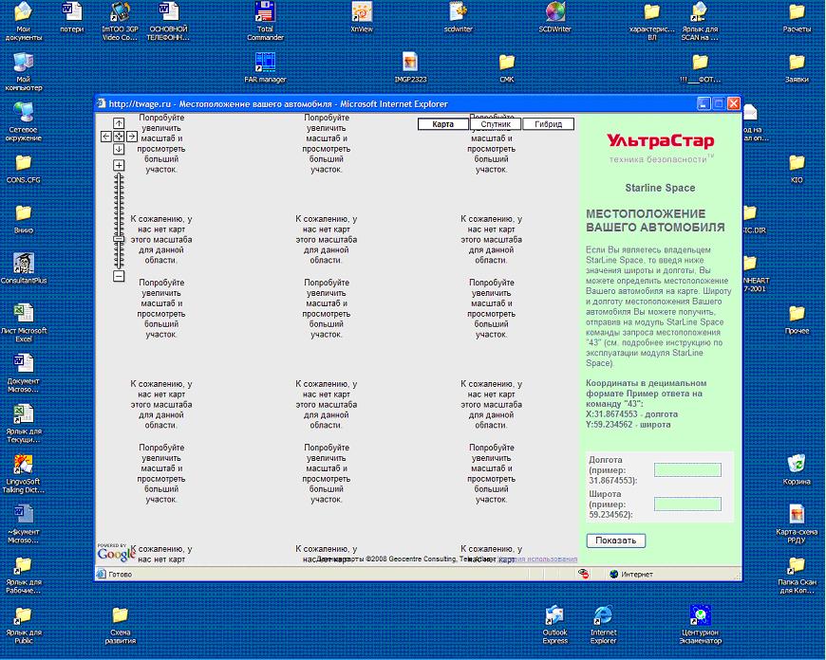Open Сетевое окружение icon
Viewport: 826px width, 660px height.
point(23,121)
